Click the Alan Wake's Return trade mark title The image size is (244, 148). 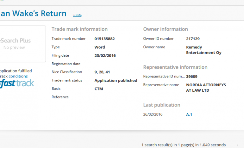tap(33, 14)
